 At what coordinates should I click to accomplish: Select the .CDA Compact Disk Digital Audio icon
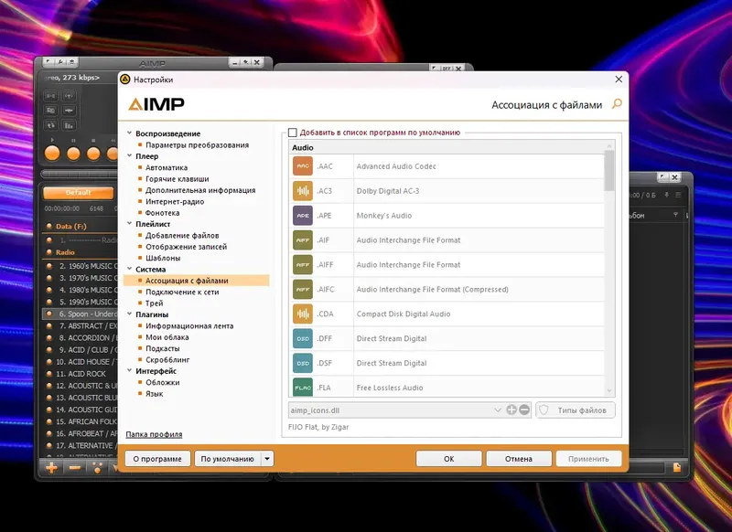(303, 314)
